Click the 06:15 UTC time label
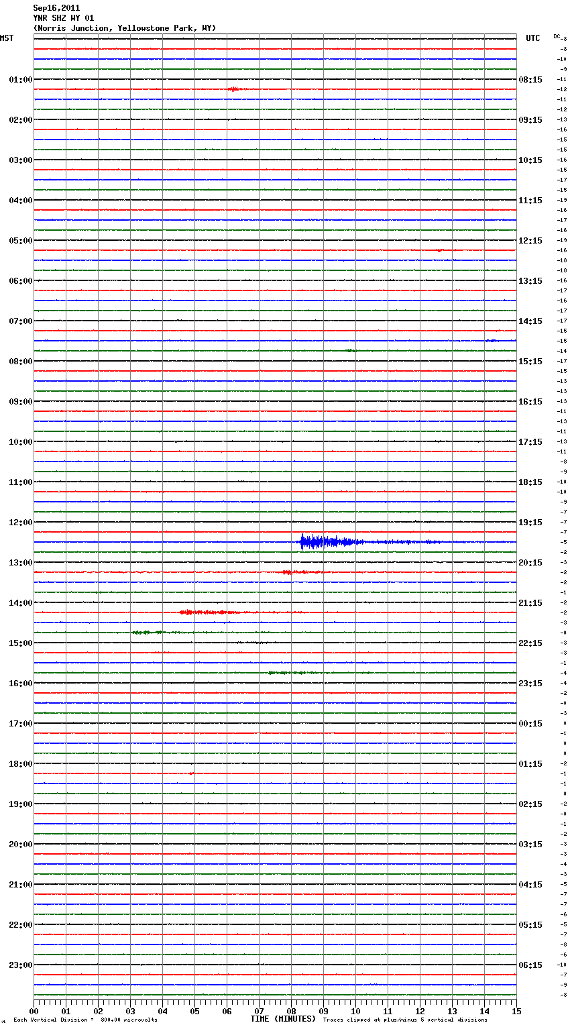 tap(530, 965)
